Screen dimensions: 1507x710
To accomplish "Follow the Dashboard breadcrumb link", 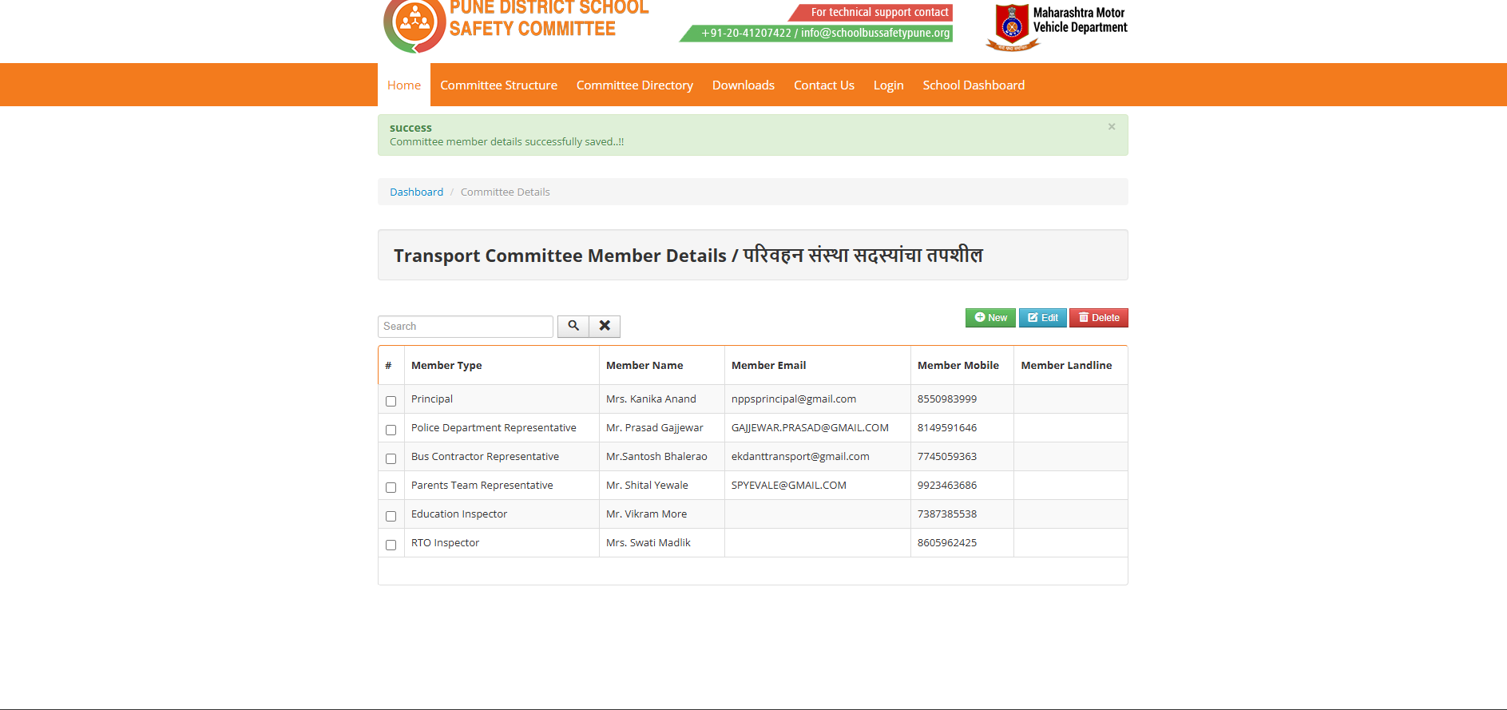I will point(416,192).
